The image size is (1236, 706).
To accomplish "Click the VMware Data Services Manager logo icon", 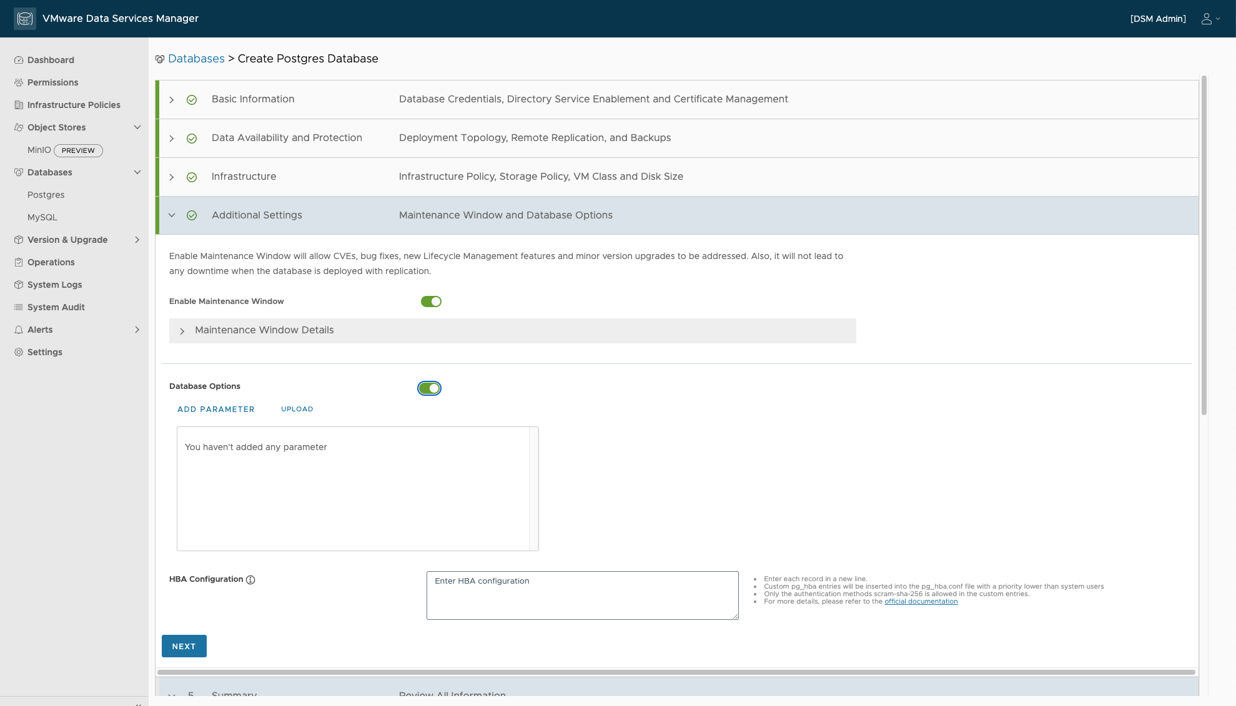I will 25,19.
